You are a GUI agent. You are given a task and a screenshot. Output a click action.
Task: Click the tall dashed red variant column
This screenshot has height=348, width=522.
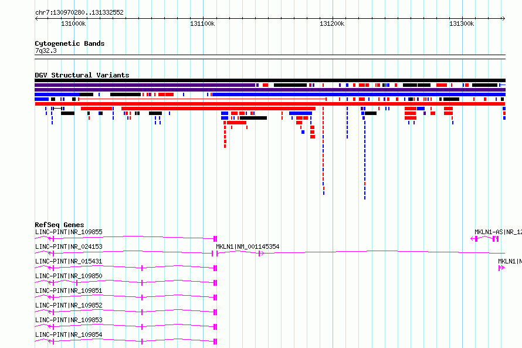(x=324, y=151)
